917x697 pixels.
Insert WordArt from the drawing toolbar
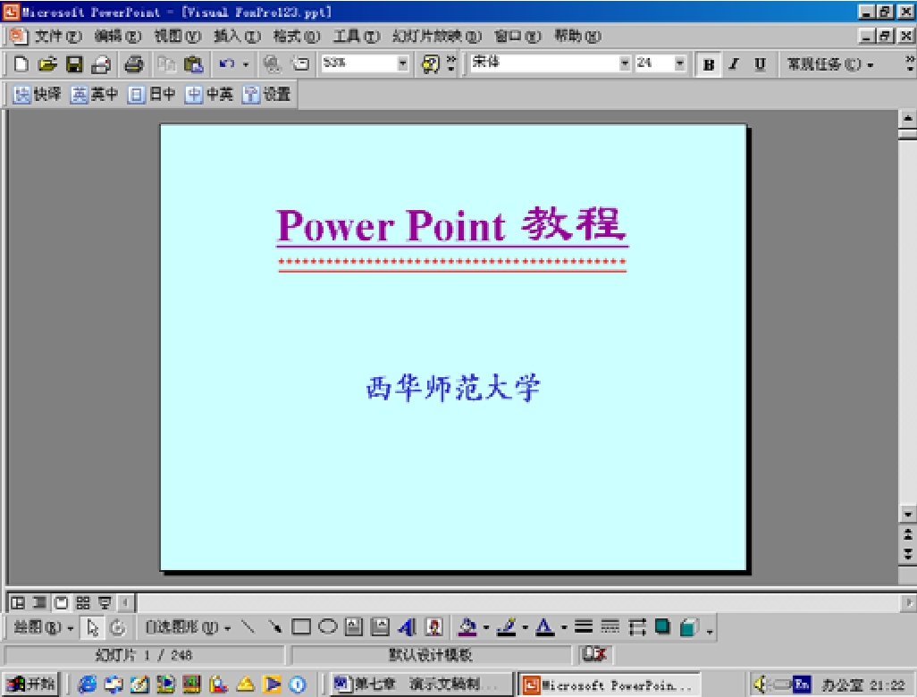click(407, 627)
